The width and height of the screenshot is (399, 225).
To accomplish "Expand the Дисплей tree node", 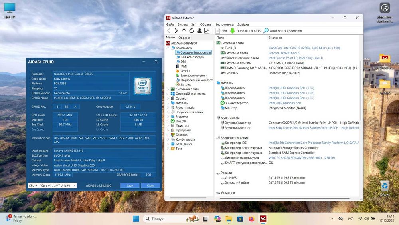I will pos(168,103).
